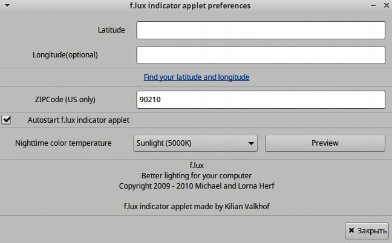
Task: Click the standalone 'f.lux' text above the tagline
Action: 197,166
